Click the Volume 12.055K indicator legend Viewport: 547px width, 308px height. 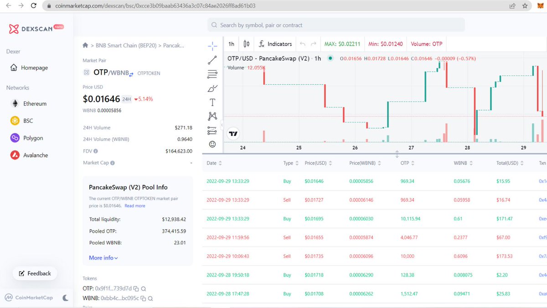click(x=246, y=68)
